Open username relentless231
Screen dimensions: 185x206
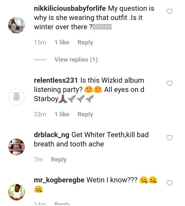(x=56, y=80)
